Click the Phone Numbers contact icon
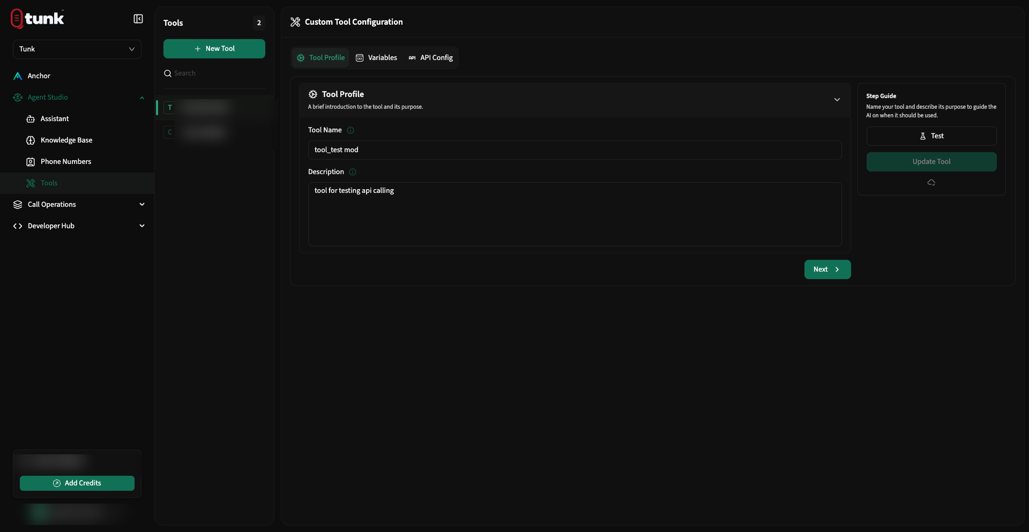1029x532 pixels. pyautogui.click(x=31, y=162)
